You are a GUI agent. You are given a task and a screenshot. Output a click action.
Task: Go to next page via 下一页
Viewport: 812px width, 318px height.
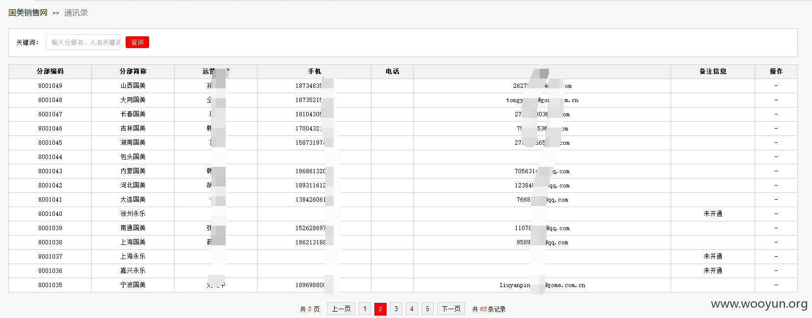tap(451, 309)
